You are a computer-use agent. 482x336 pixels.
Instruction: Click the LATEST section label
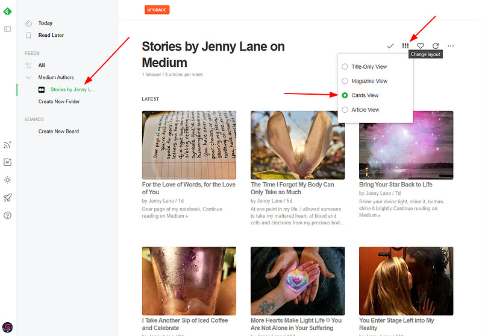pos(150,99)
